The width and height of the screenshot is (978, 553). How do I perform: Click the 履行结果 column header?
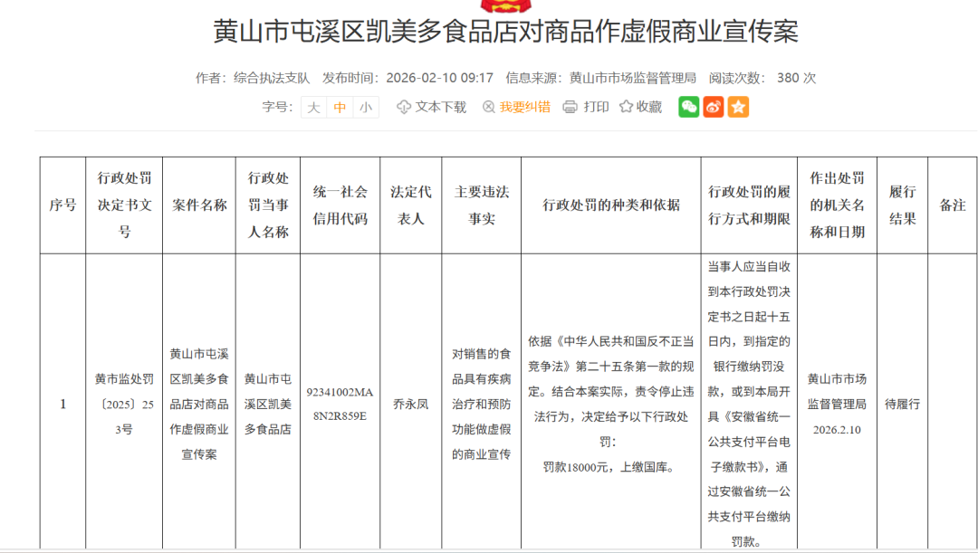[903, 205]
